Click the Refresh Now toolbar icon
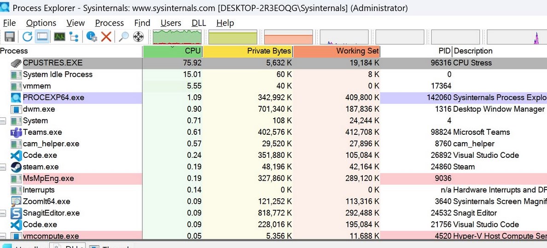The width and height of the screenshot is (547, 248). pyautogui.click(x=27, y=36)
